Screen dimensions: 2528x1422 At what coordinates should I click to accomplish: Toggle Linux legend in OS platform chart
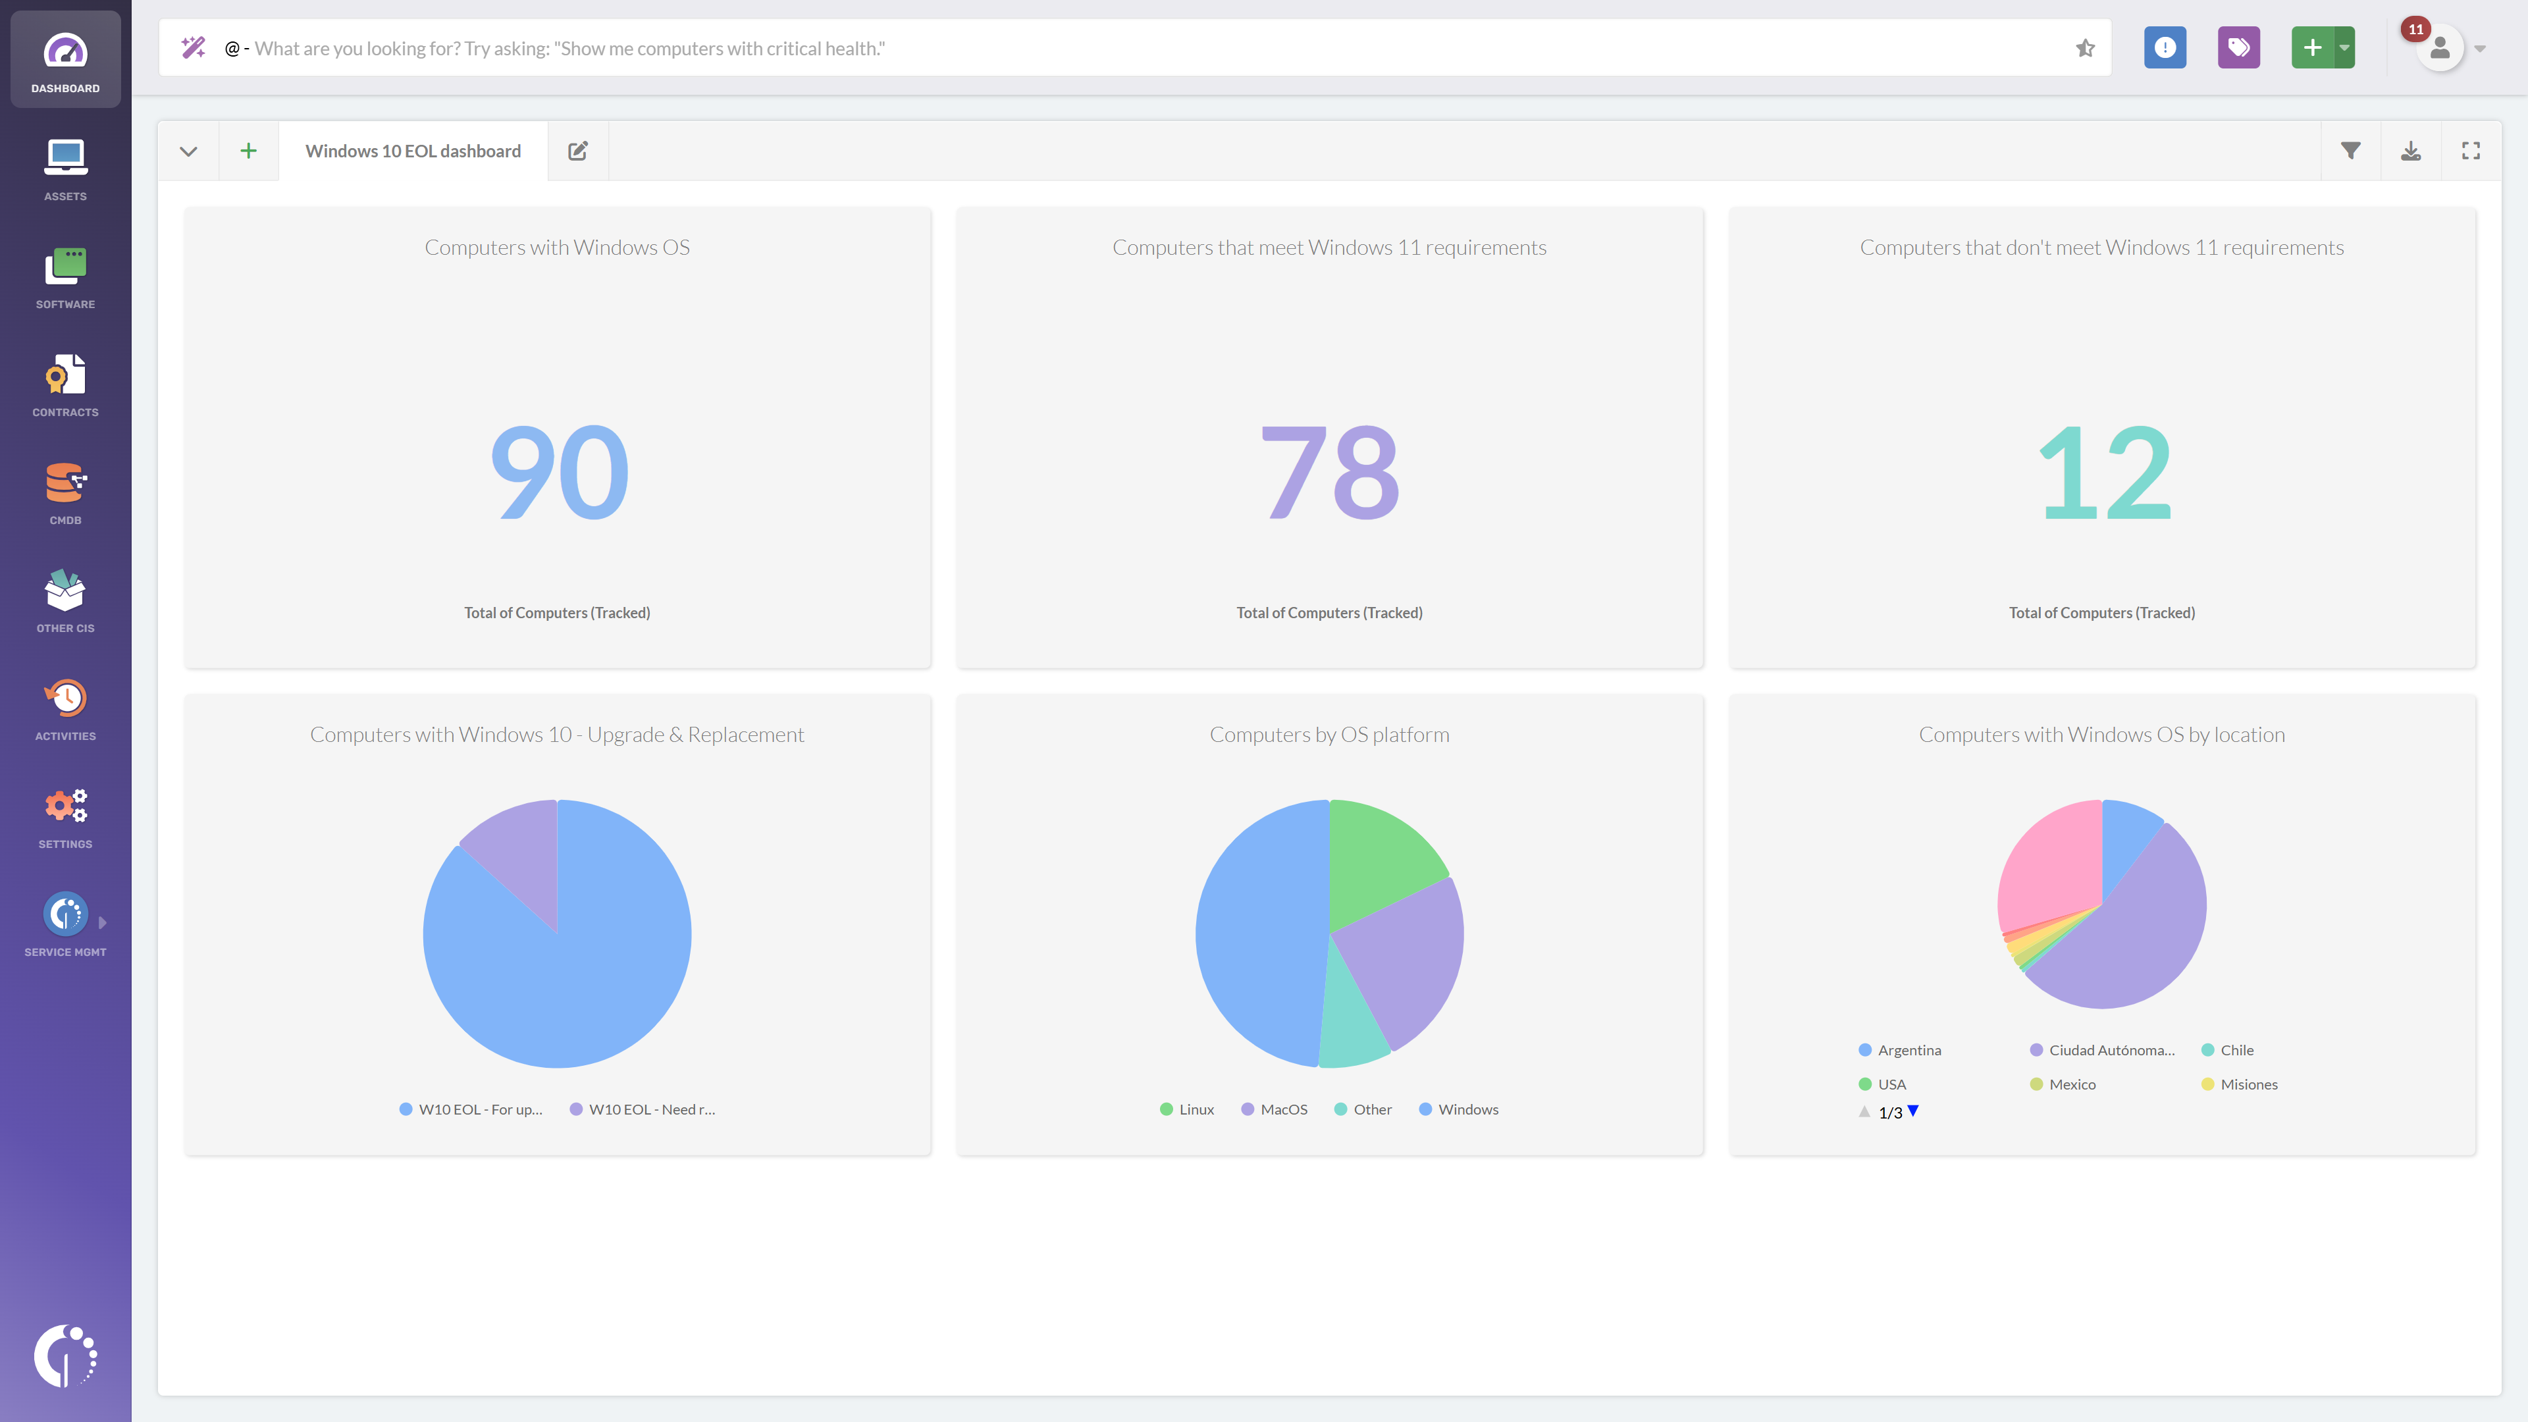[x=1186, y=1109]
